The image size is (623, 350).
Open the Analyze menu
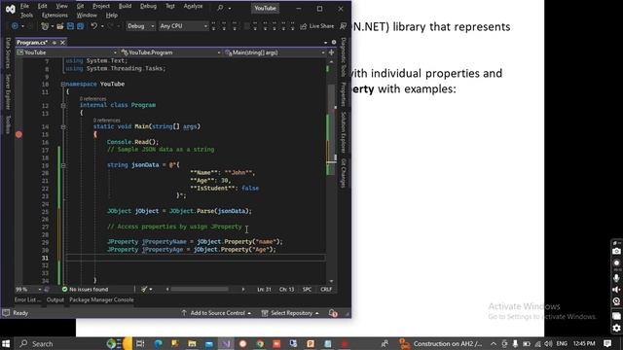(x=193, y=6)
